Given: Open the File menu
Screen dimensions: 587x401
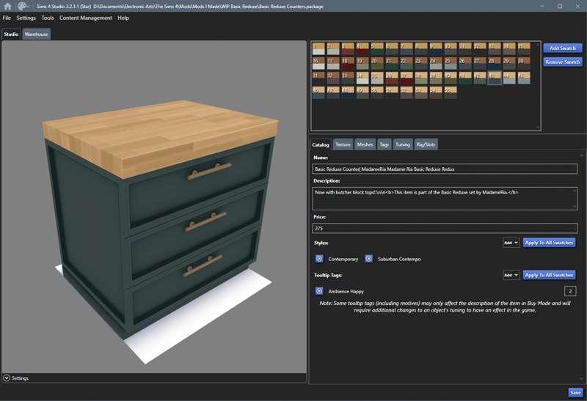Looking at the screenshot, I should tap(7, 18).
